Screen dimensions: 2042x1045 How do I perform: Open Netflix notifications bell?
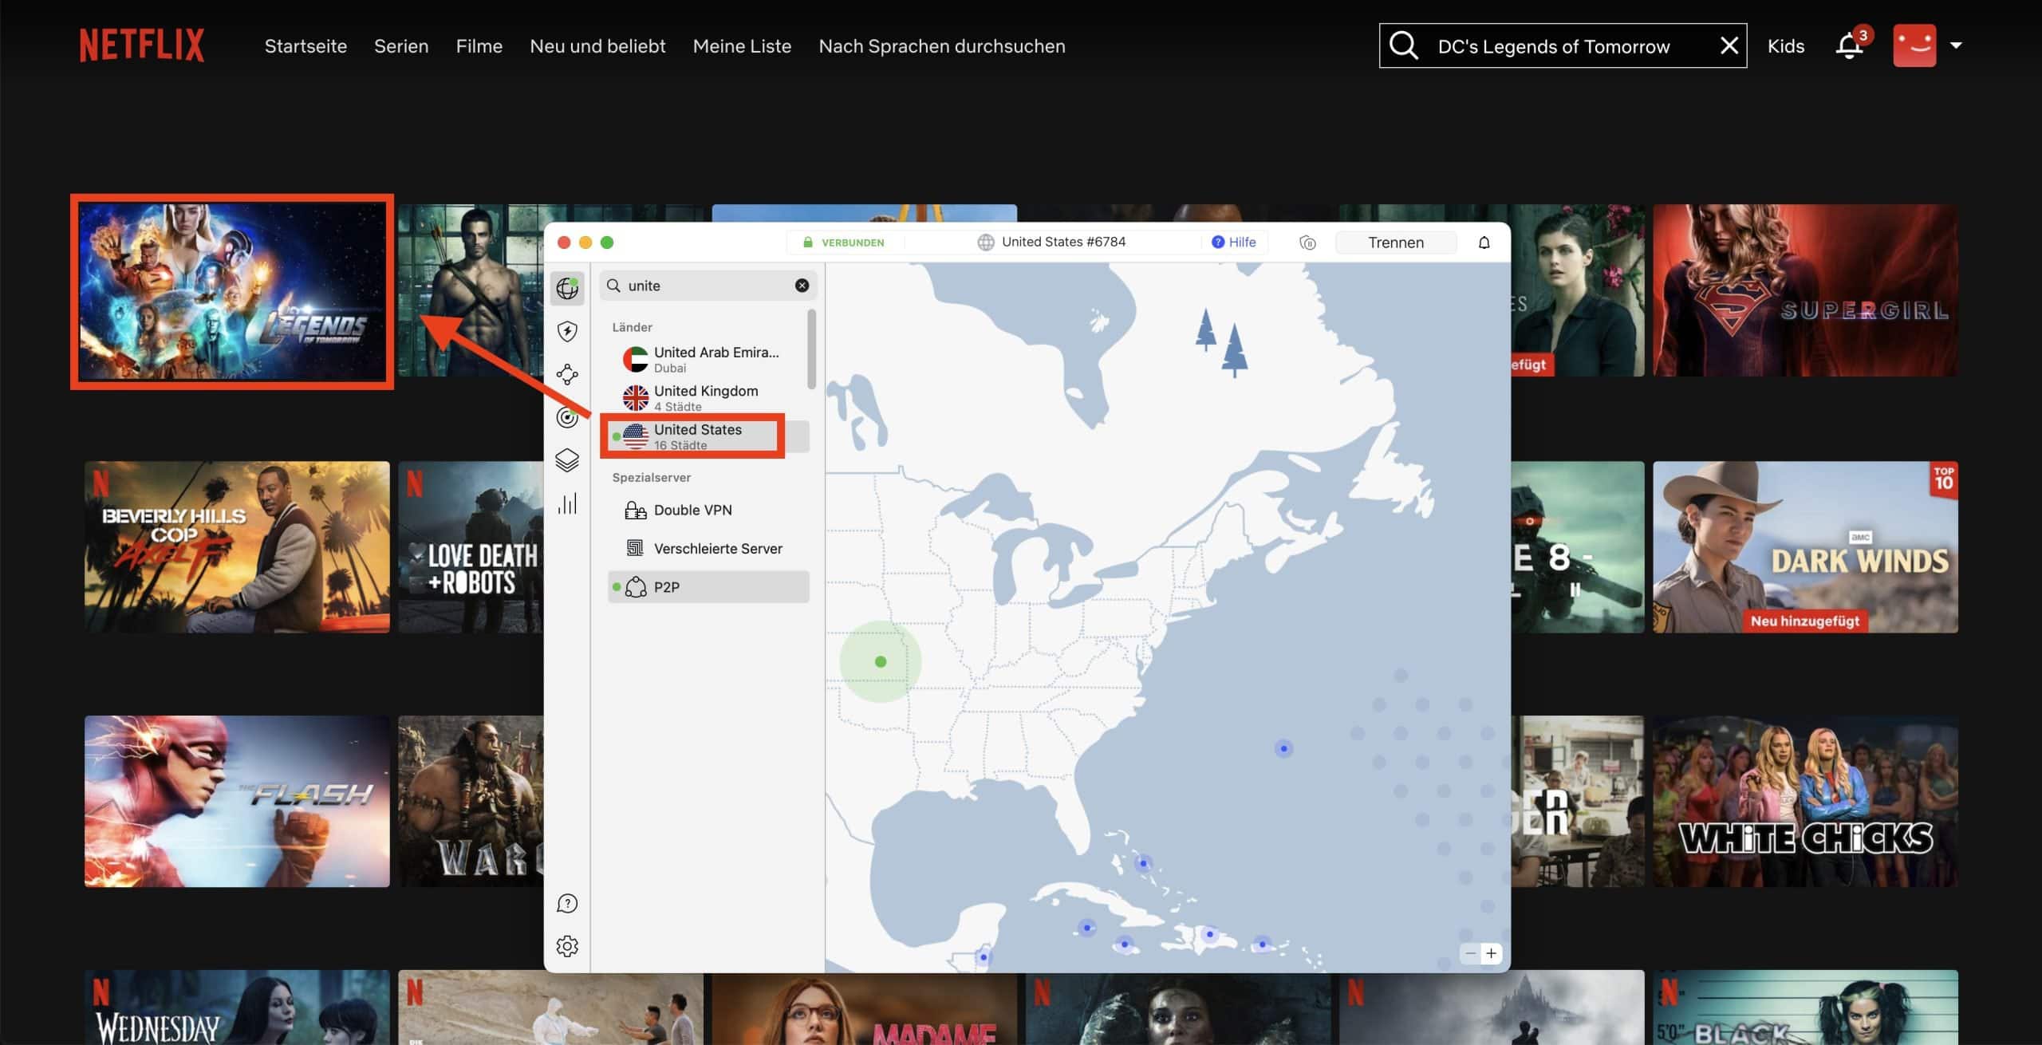coord(1849,45)
